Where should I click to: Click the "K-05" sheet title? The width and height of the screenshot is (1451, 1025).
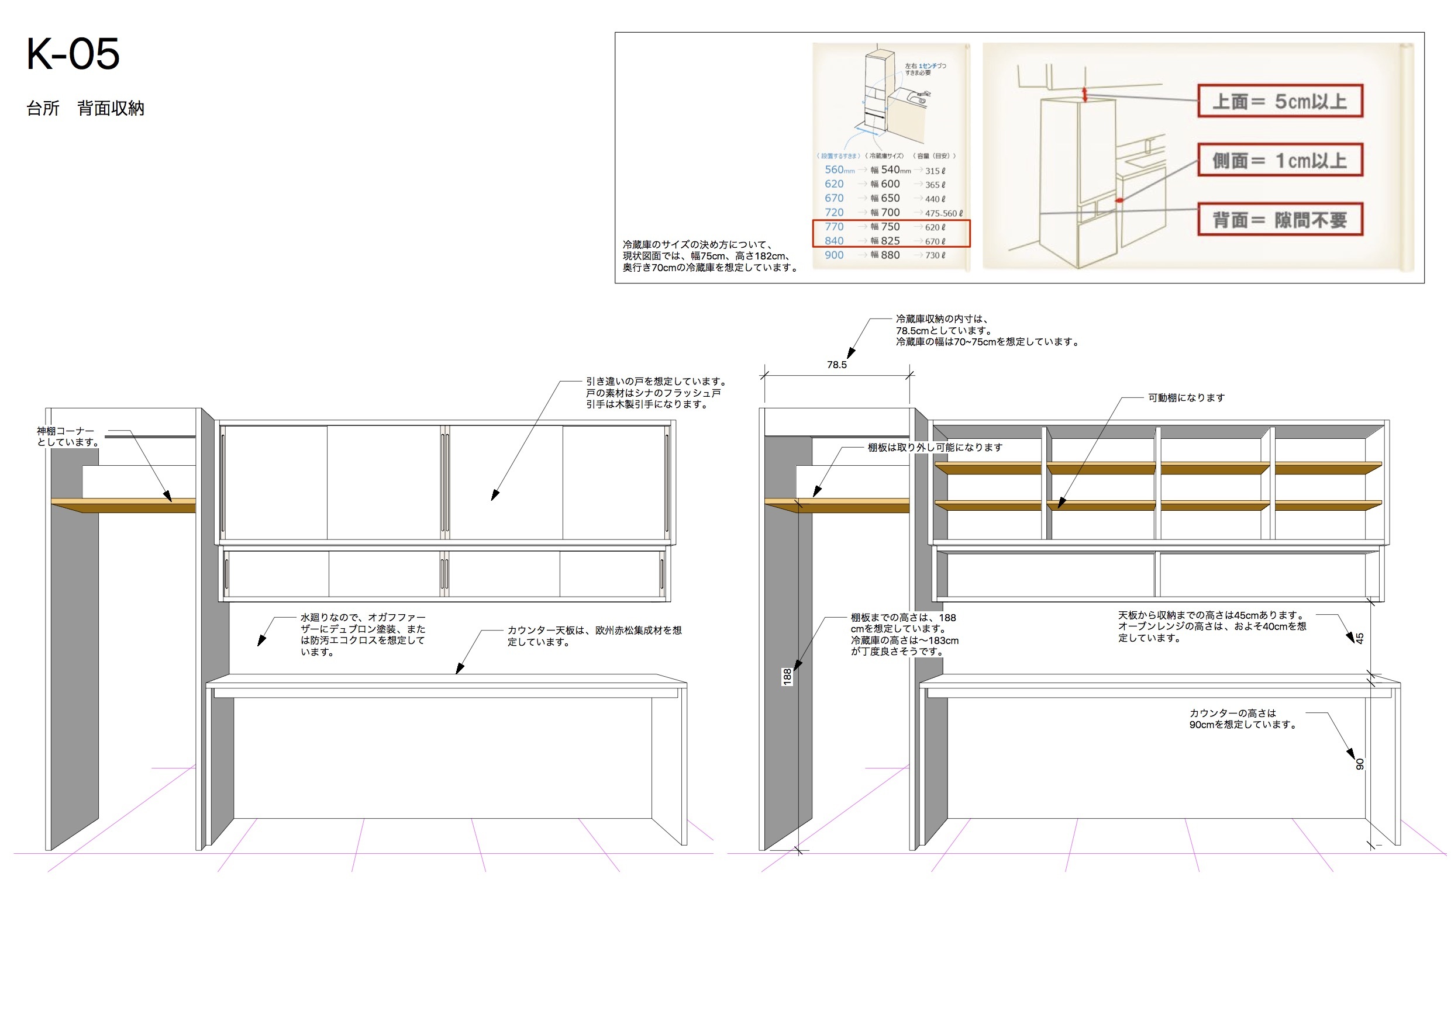pyautogui.click(x=73, y=54)
